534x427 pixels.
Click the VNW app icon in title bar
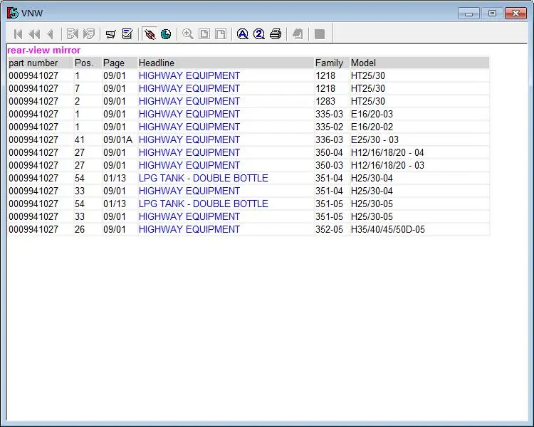(13, 13)
